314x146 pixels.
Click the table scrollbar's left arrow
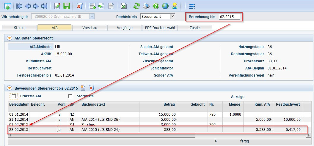(10, 136)
